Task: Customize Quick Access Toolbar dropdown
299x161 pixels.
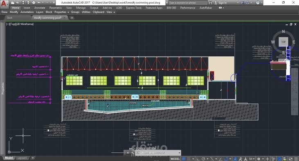Action: click(x=54, y=3)
